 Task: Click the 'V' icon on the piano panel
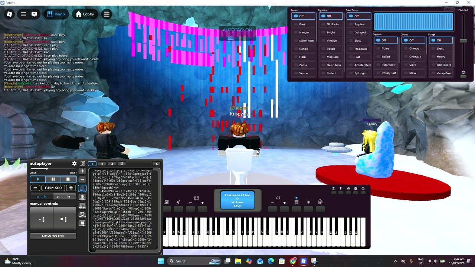(x=341, y=189)
